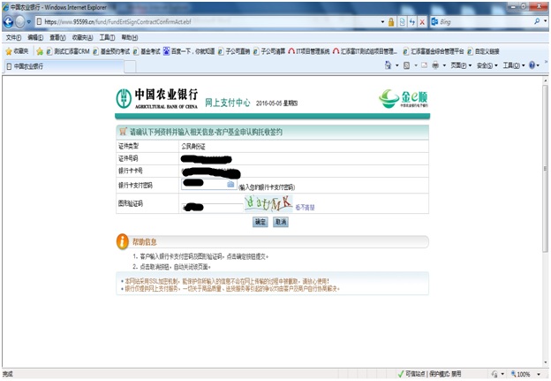Click the bank card payment password field
Image resolution: width=551 pixels, height=381 pixels.
click(x=203, y=185)
